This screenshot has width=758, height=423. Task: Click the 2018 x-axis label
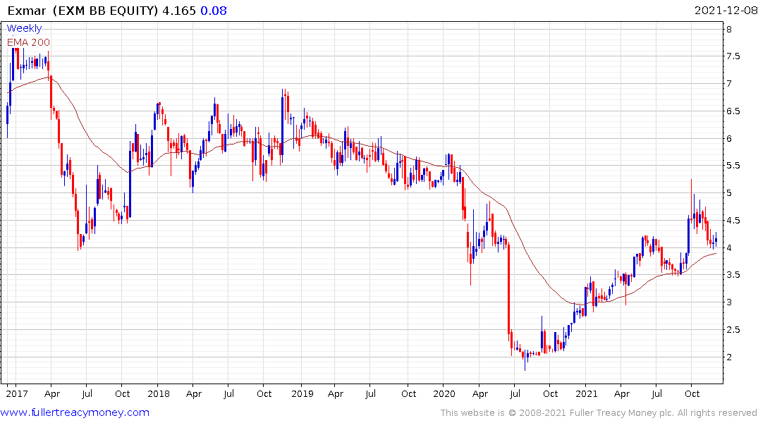click(x=159, y=393)
